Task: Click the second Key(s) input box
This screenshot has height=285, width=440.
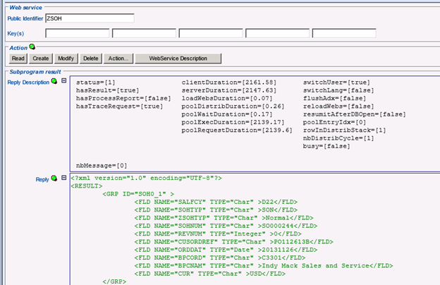Action: click(144, 33)
